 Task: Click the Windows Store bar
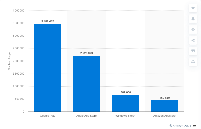(x=126, y=103)
